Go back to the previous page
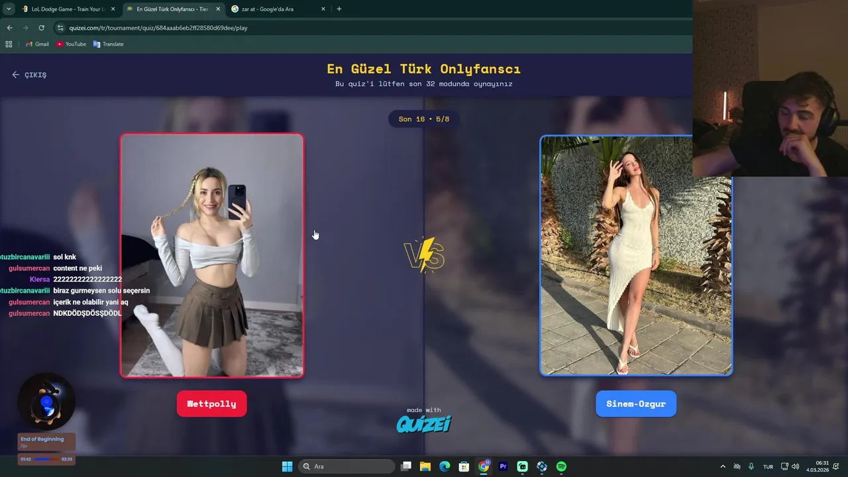Screen dimensions: 848x477 pyautogui.click(x=9, y=28)
